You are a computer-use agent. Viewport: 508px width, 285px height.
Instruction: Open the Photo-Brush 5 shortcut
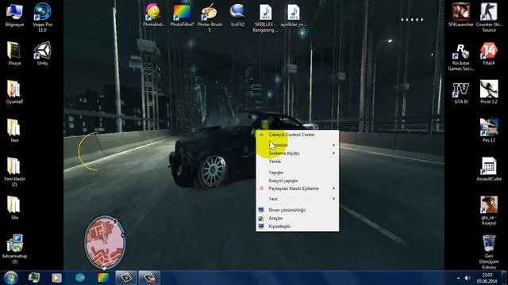(x=210, y=17)
